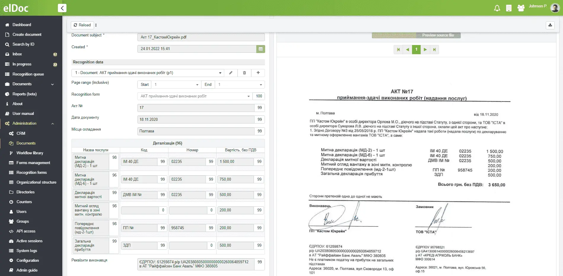Open the calendar picker for Created date
Viewport: 563px width, 276px height.
260,49
